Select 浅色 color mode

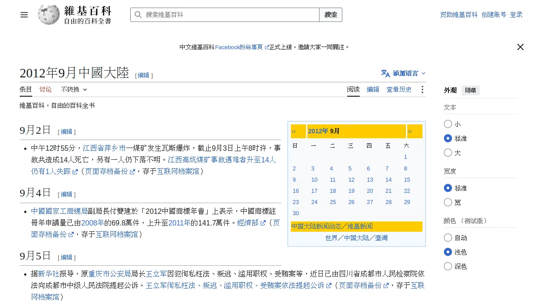point(448,252)
